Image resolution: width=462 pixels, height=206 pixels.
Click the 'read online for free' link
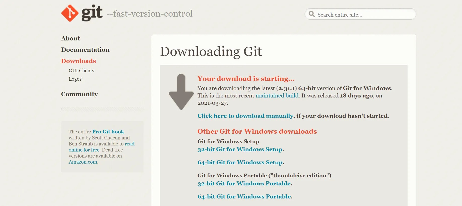point(102,147)
